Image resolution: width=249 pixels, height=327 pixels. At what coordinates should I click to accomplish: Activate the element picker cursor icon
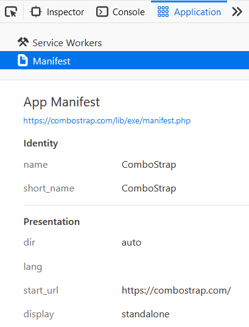coord(11,12)
